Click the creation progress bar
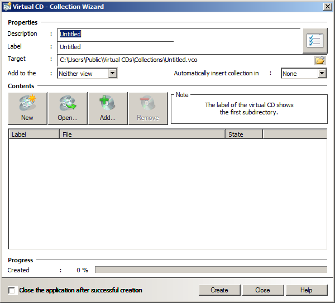Image resolution: width=335 pixels, height=303 pixels. [x=210, y=270]
